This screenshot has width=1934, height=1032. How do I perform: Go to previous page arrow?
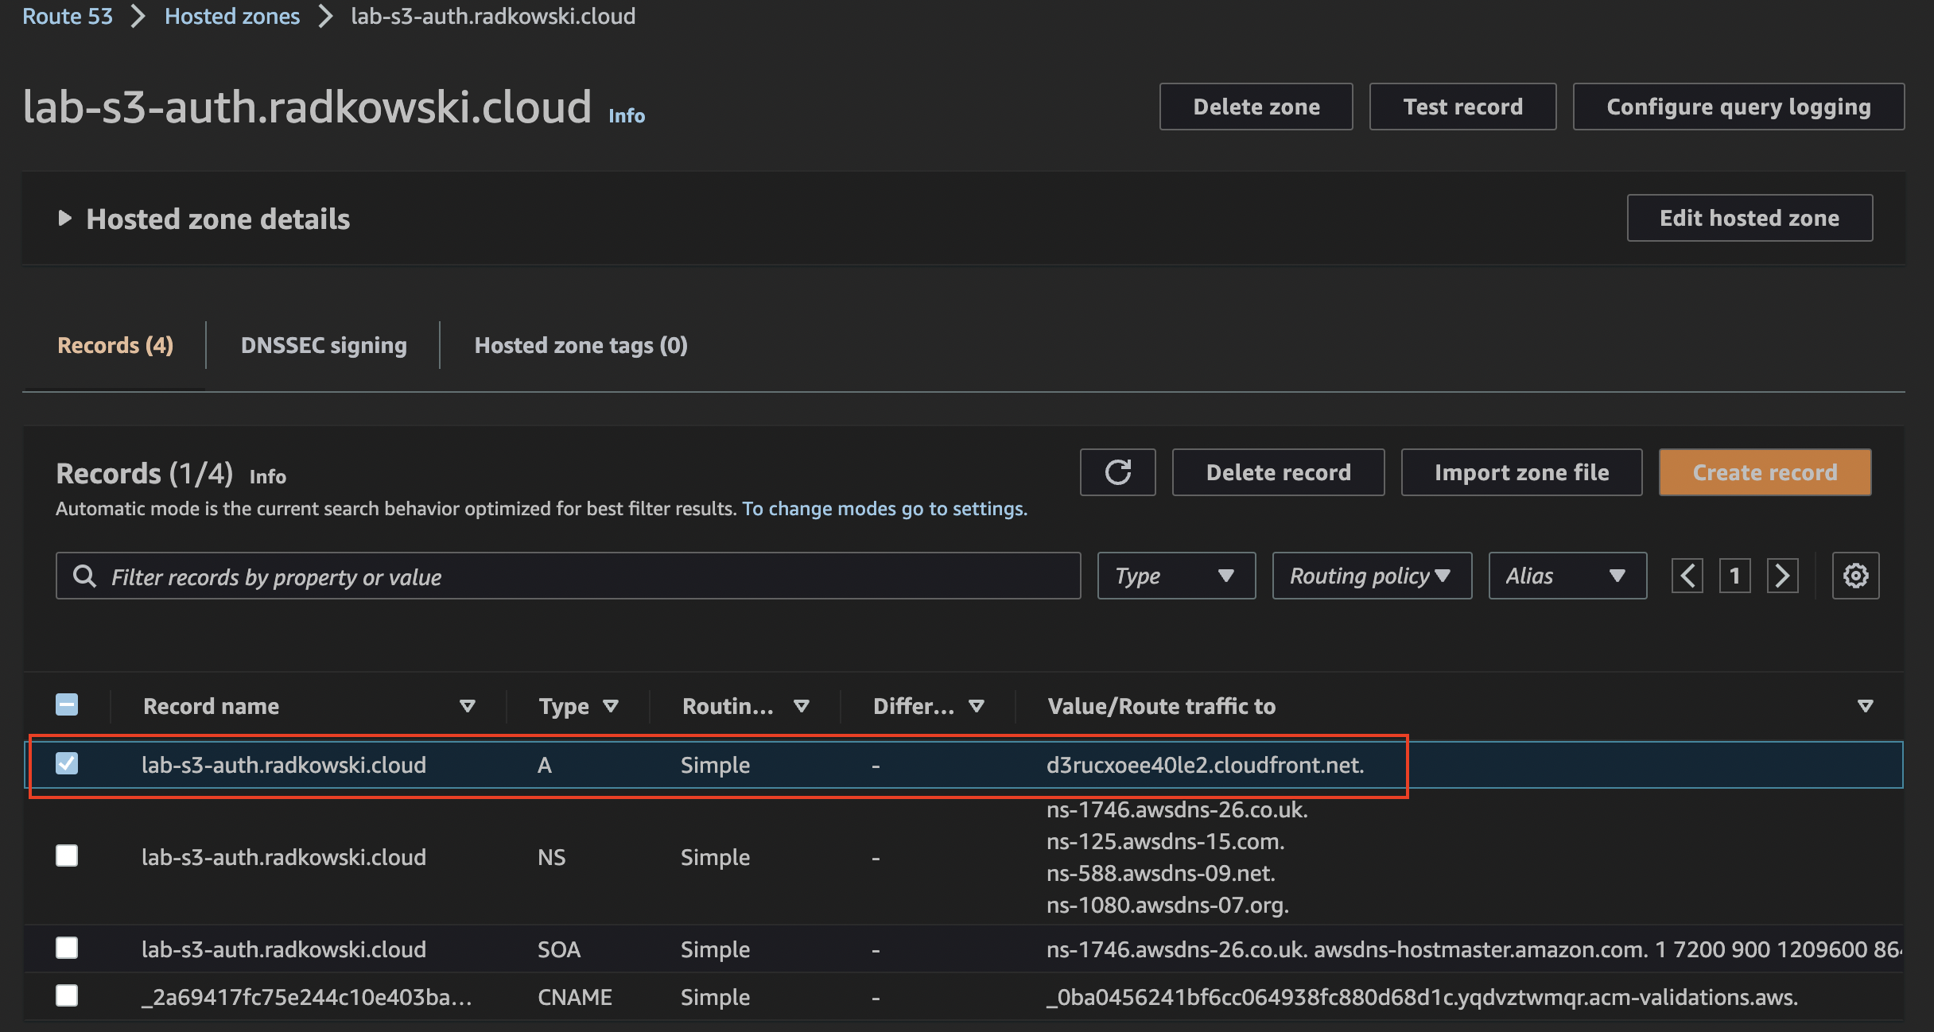[x=1687, y=576]
